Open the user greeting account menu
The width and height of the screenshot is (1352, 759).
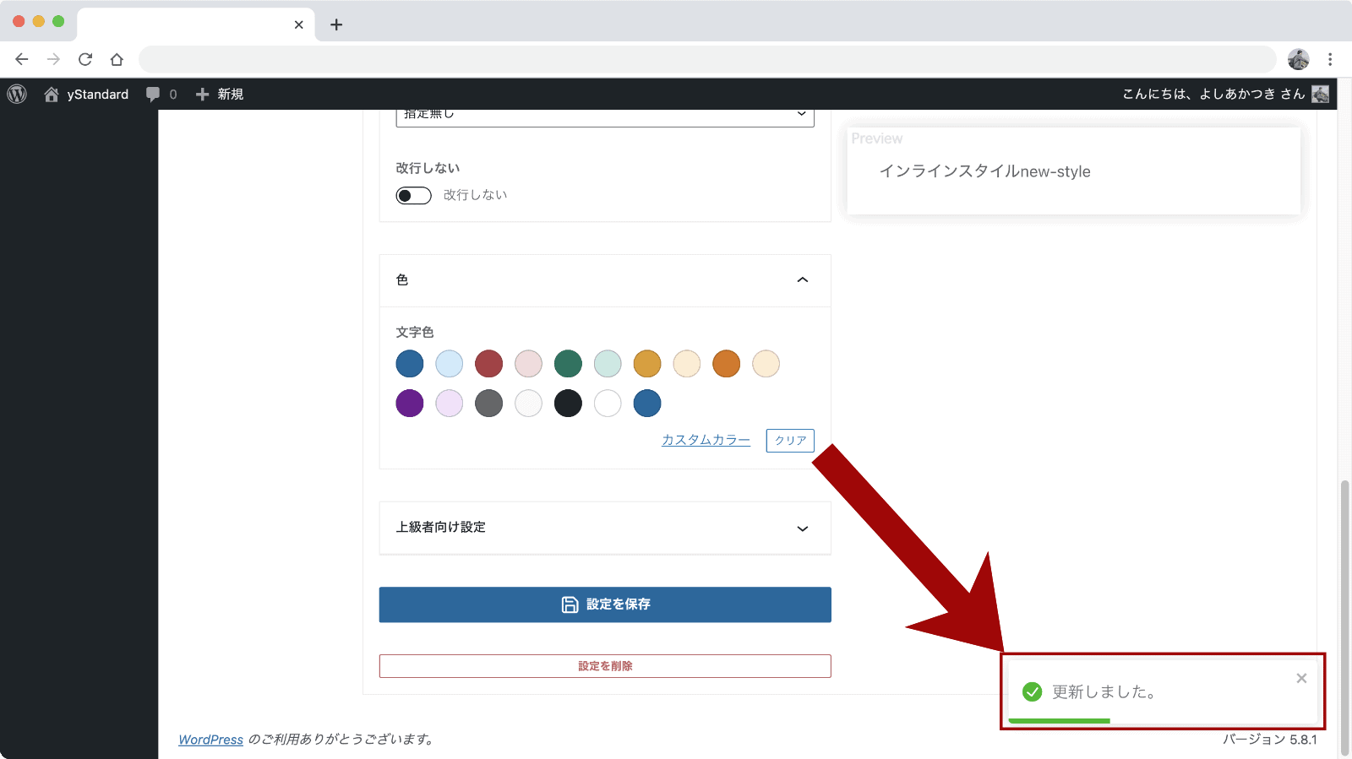(1225, 94)
